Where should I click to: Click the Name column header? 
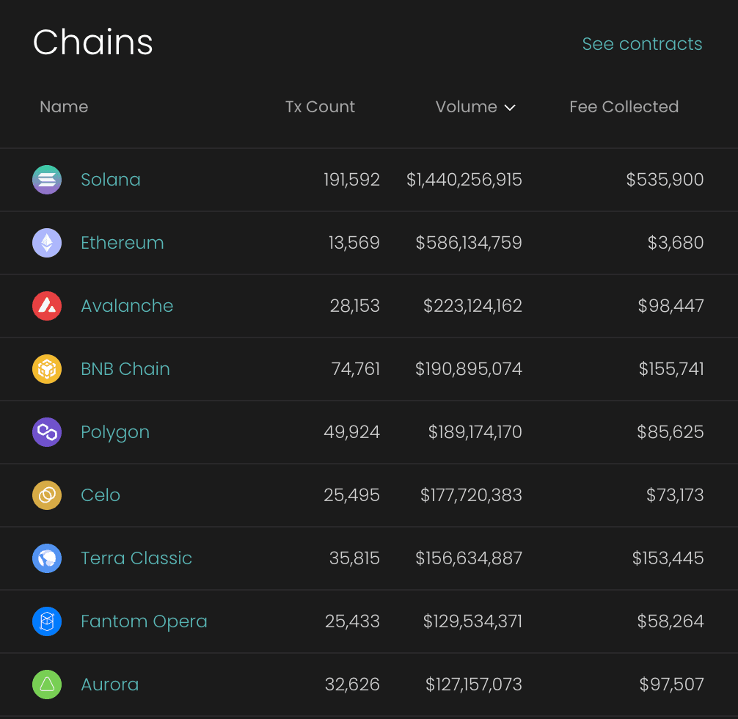point(64,106)
